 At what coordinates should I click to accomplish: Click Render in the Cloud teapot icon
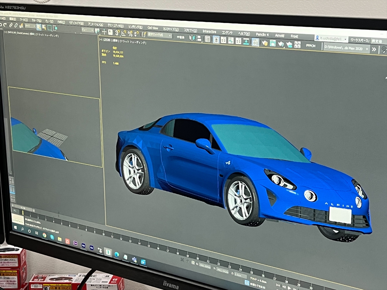[289, 44]
